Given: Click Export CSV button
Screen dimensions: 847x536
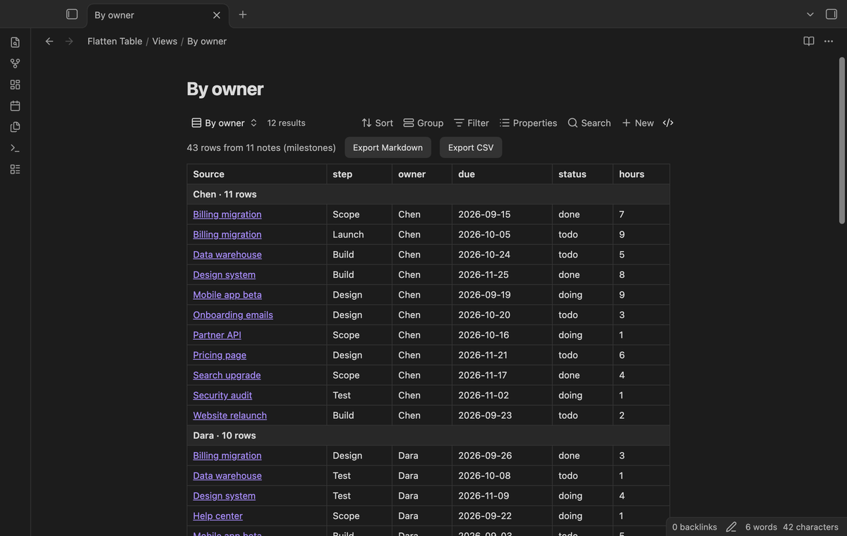Looking at the screenshot, I should point(471,147).
